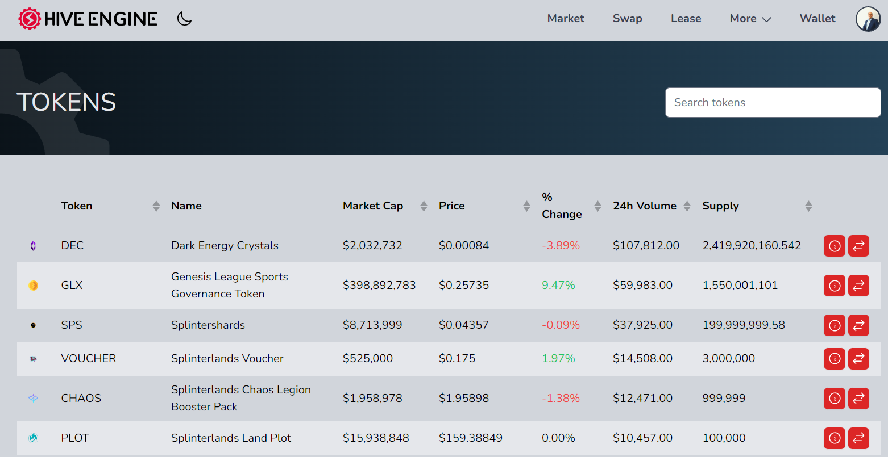Open the Wallet page
Screen dimensions: 888x457
[818, 18]
